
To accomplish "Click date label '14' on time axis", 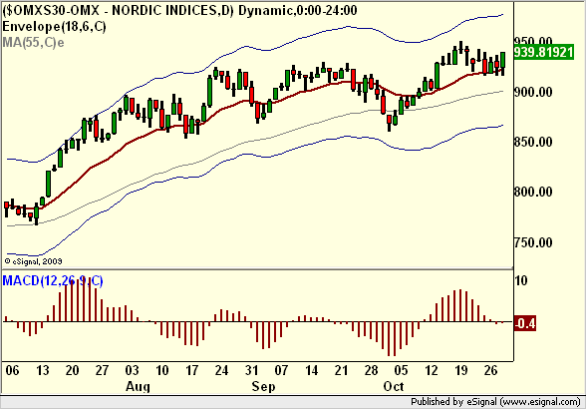I will [311, 370].
